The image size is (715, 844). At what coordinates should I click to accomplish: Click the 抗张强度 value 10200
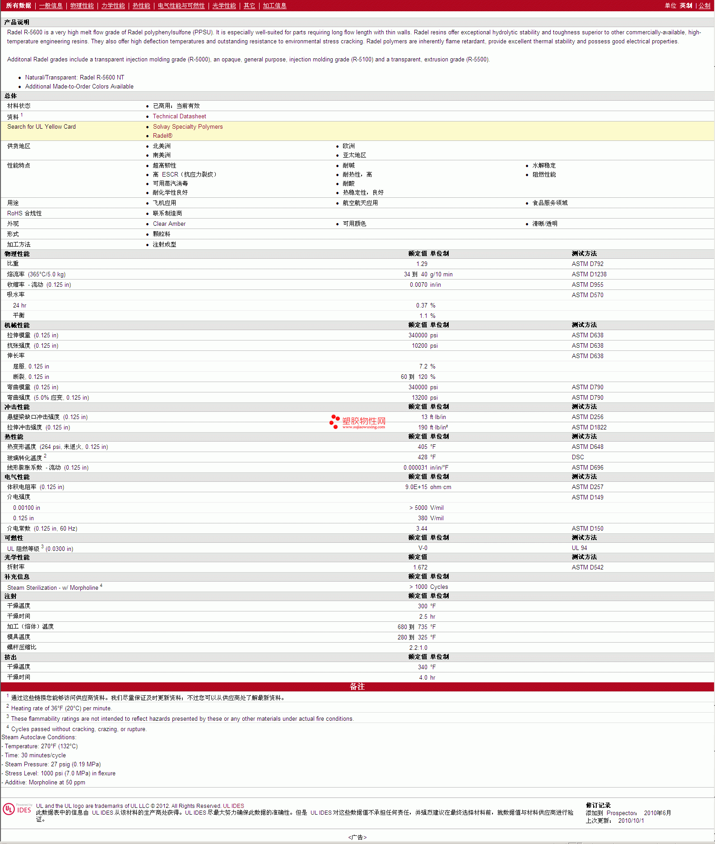click(x=419, y=345)
